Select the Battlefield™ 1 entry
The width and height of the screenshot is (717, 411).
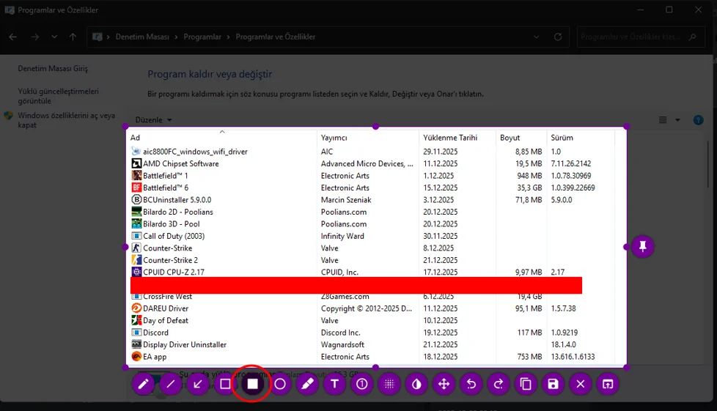coord(372,176)
